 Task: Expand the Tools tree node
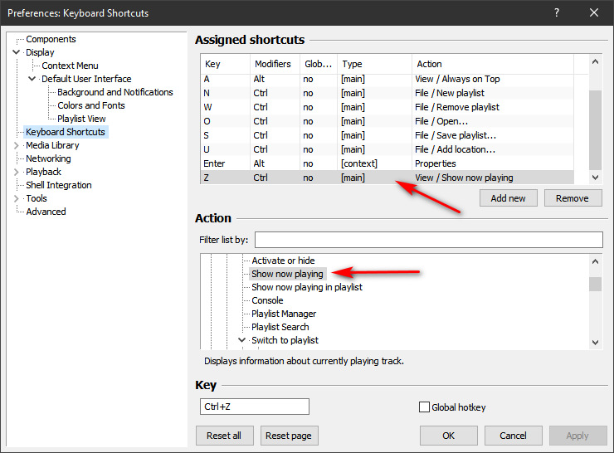[17, 198]
